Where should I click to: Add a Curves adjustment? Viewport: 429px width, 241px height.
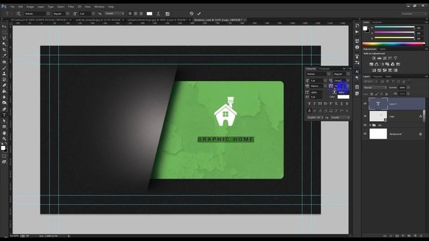[x=385, y=58]
